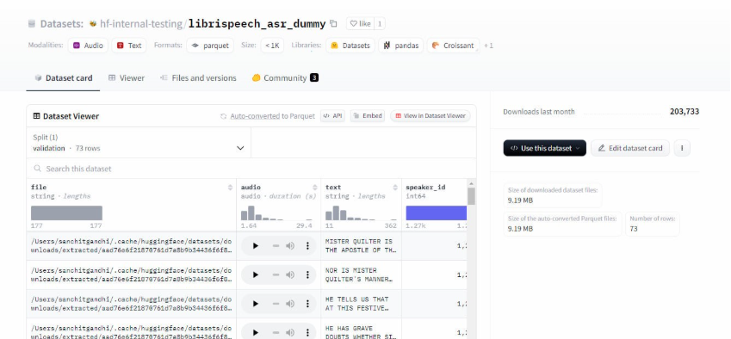Expand the Split validation dropdown
Screen dimensions: 731x339
coord(139,143)
